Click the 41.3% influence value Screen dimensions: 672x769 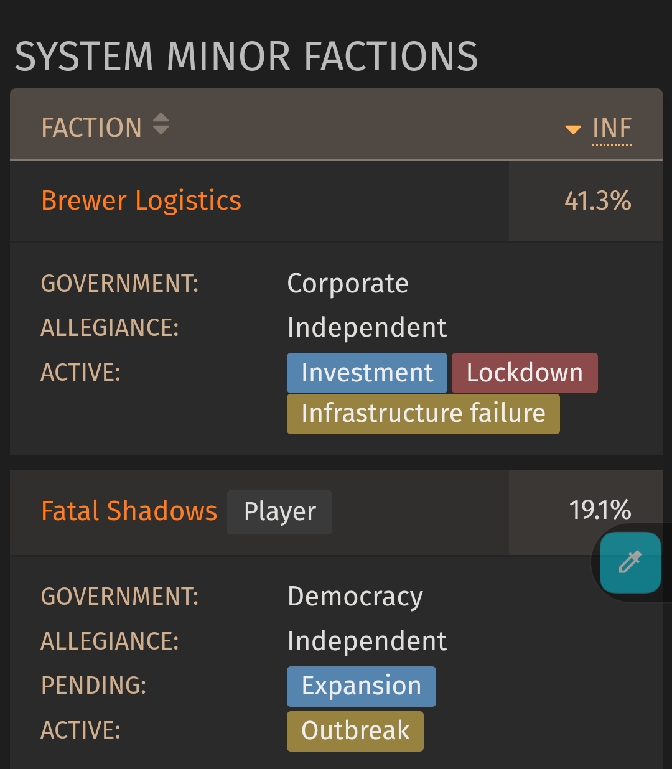597,201
